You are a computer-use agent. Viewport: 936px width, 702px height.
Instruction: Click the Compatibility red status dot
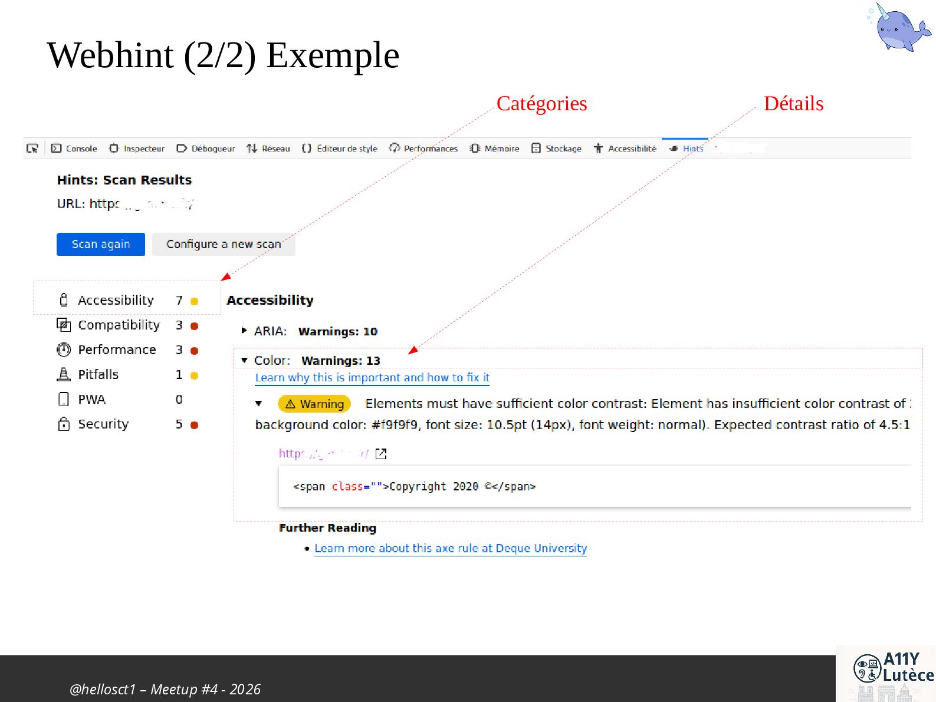click(194, 326)
